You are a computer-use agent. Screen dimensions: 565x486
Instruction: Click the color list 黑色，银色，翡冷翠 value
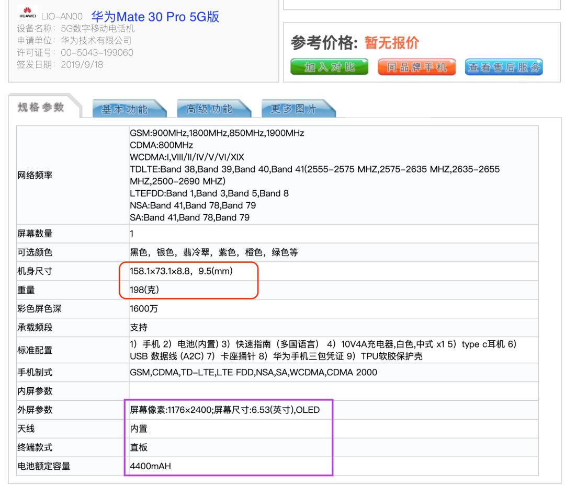[x=214, y=252]
